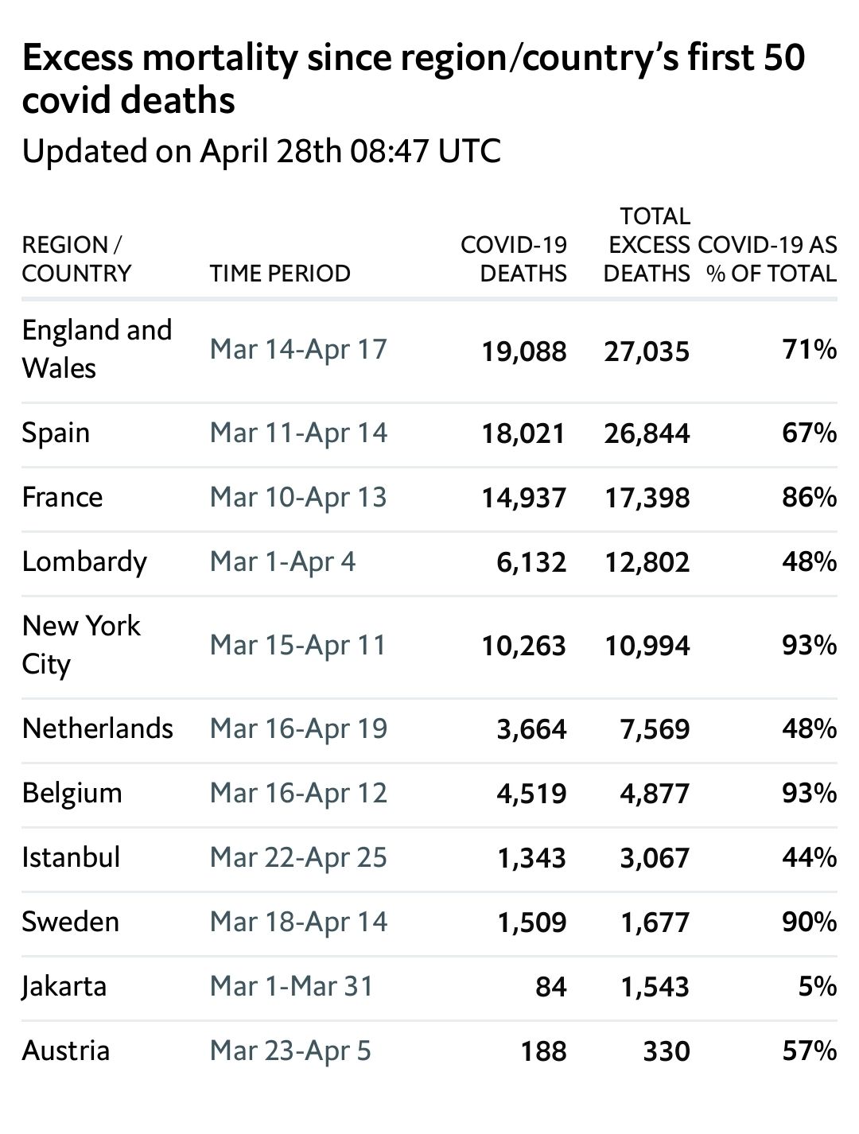Click the Time Period column header
The width and height of the screenshot is (859, 1134).
280,273
